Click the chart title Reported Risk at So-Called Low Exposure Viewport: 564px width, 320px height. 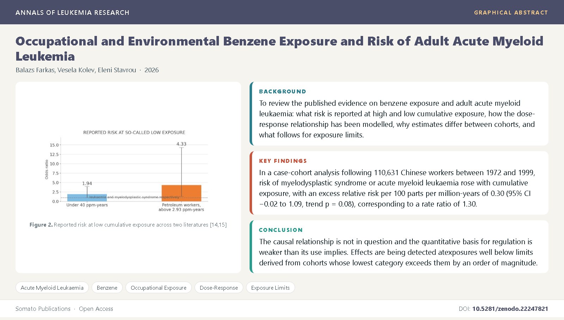tap(134, 133)
